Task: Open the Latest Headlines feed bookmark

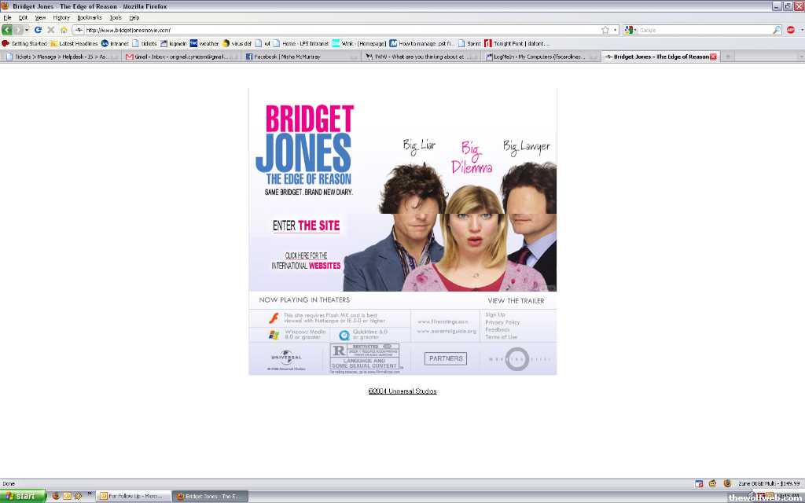Action: click(x=74, y=44)
